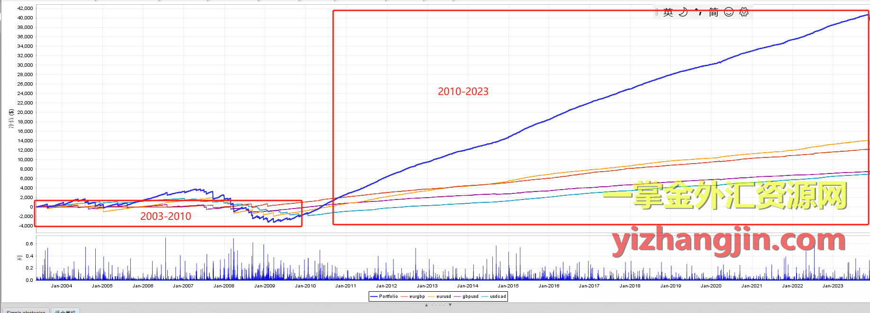
Task: Click the 42,000 y-axis value
Action: 25,9
